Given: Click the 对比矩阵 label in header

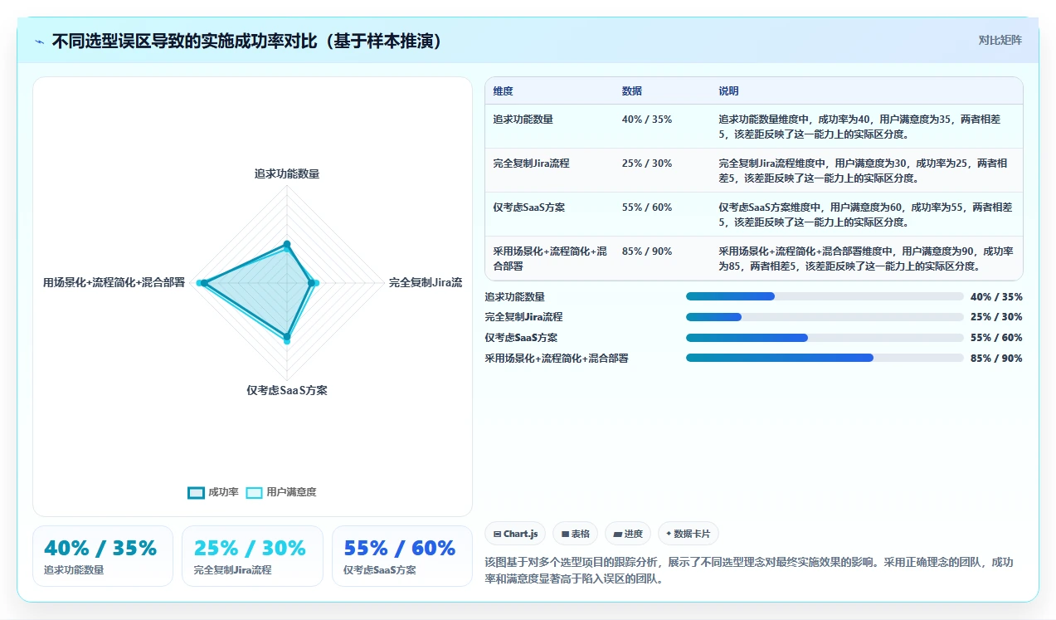Looking at the screenshot, I should [x=1000, y=40].
